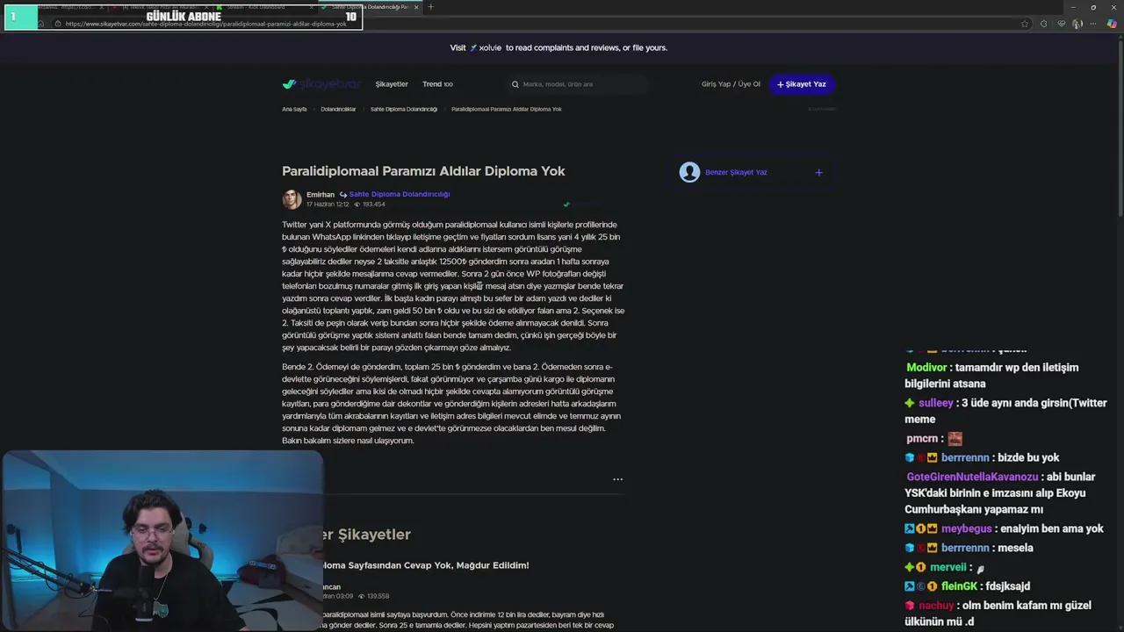Click the Şikayet Yaz button
The width and height of the screenshot is (1124, 632).
(x=802, y=84)
